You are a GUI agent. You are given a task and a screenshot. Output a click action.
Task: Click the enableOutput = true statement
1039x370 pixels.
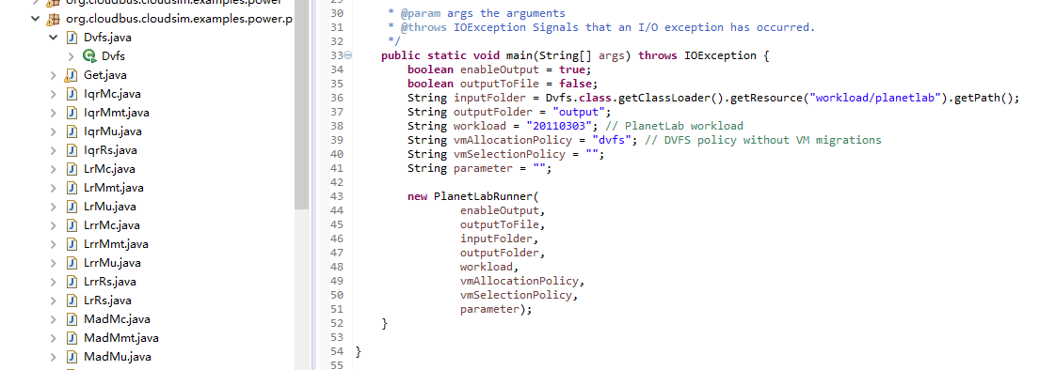coord(498,69)
